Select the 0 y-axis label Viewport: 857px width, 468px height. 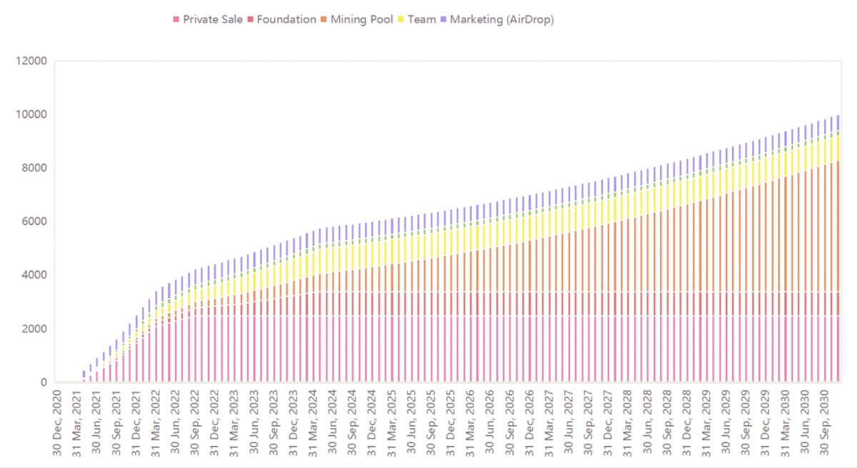point(43,383)
